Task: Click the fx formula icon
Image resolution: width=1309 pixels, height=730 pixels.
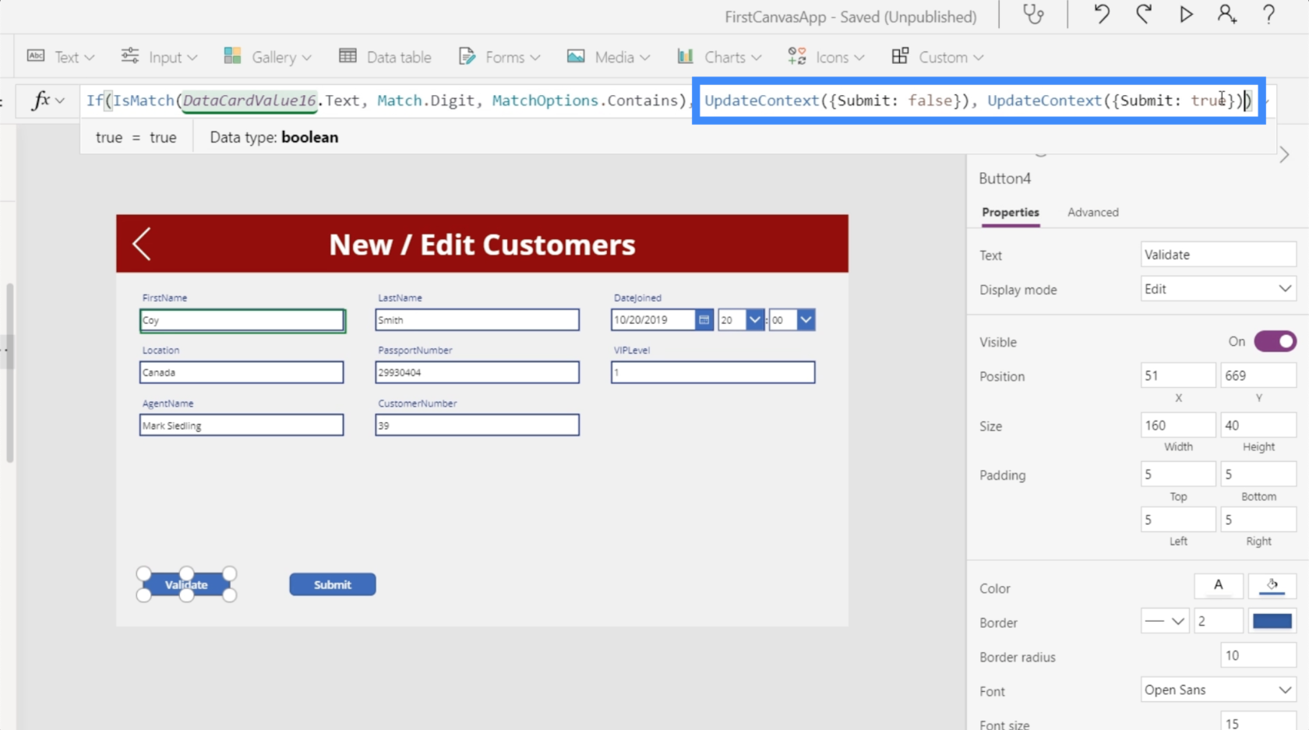Action: pyautogui.click(x=41, y=100)
